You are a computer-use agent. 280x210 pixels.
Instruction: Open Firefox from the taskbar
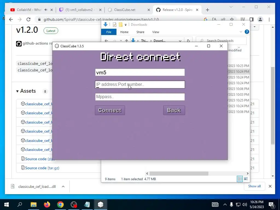click(x=47, y=205)
